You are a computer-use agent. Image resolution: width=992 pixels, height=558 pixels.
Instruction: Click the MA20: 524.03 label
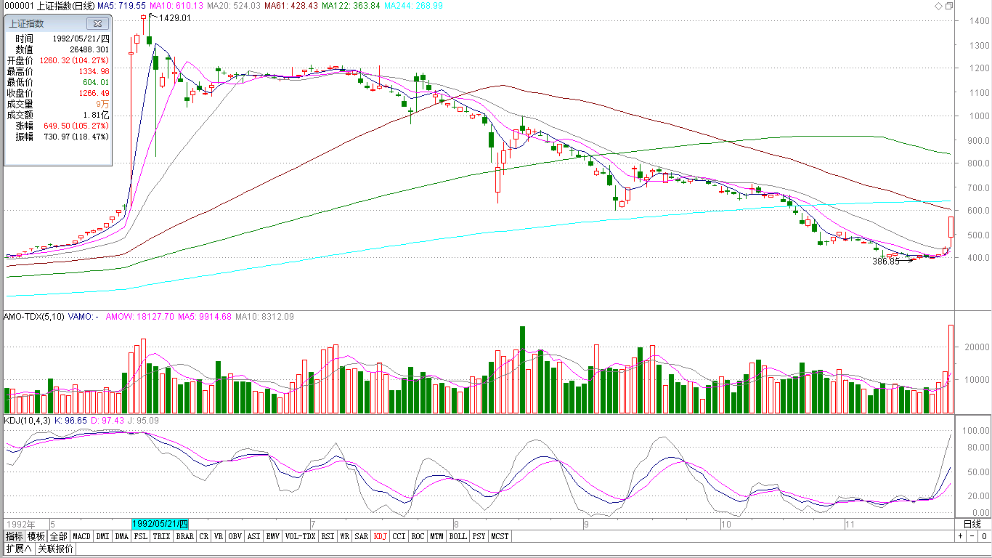234,6
